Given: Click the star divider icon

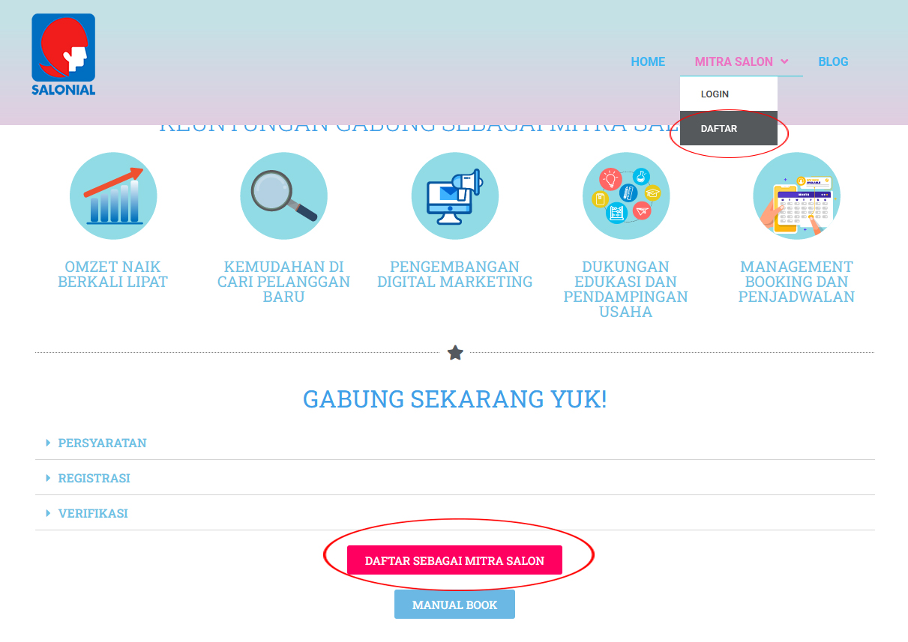Looking at the screenshot, I should pos(455,352).
